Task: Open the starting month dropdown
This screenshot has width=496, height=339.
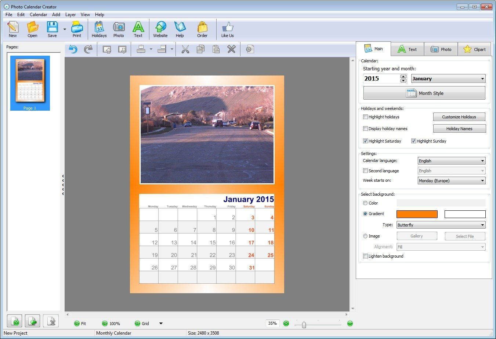Action: click(x=448, y=78)
